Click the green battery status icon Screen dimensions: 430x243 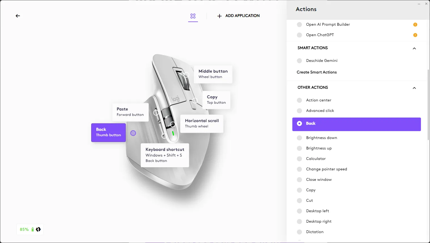[x=33, y=229]
